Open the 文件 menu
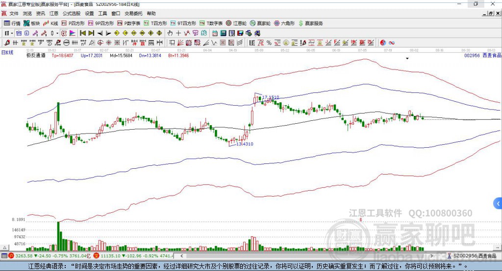 tap(14, 13)
